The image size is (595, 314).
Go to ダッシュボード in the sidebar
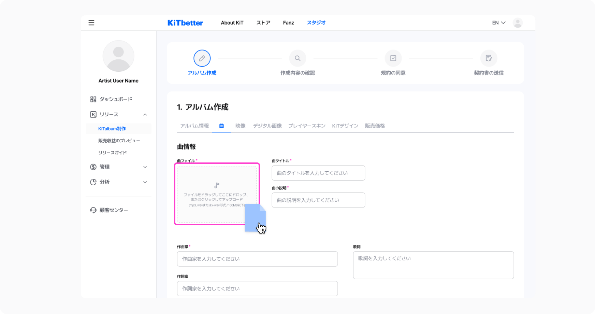pos(116,99)
